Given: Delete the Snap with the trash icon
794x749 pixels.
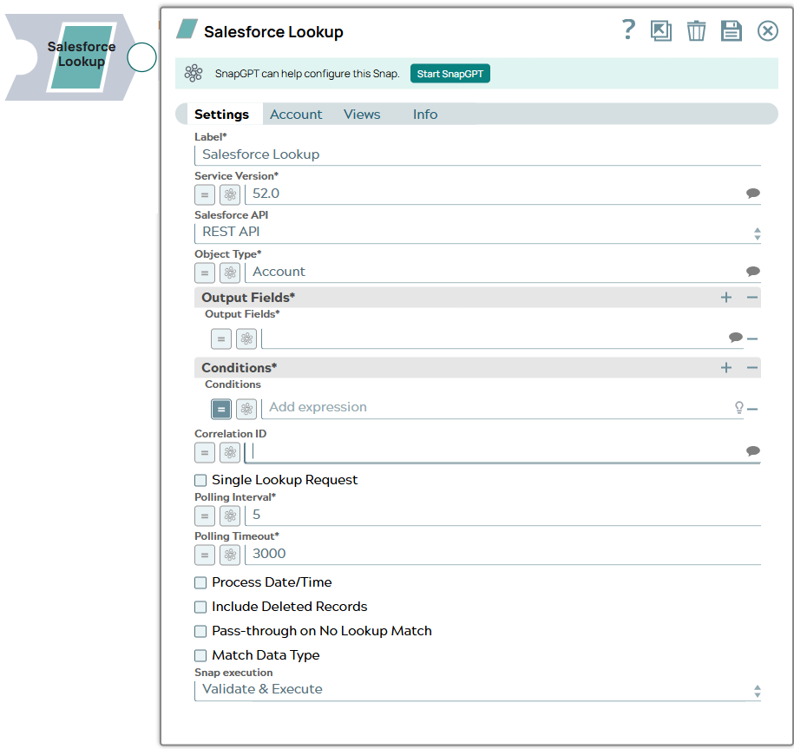Looking at the screenshot, I should (696, 31).
